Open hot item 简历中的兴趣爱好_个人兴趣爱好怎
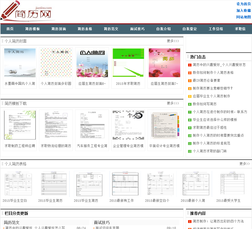252x229 pixels. pos(219,65)
